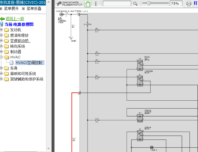Open the 燃油和排放 folder label
The image size is (198, 152).
[19, 35]
